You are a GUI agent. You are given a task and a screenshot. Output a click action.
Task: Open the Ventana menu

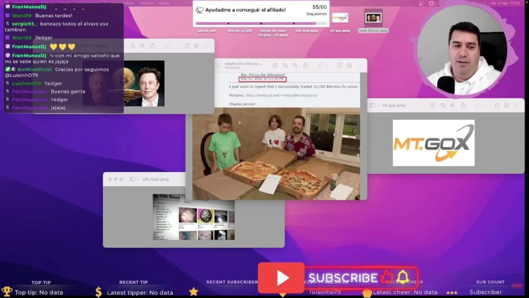tap(146, 3)
